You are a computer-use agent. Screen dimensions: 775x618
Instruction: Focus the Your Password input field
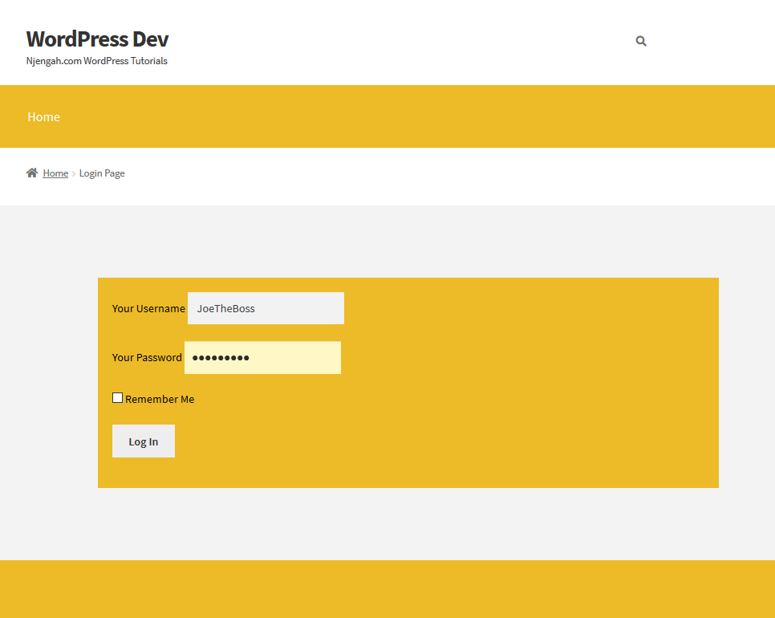[262, 357]
